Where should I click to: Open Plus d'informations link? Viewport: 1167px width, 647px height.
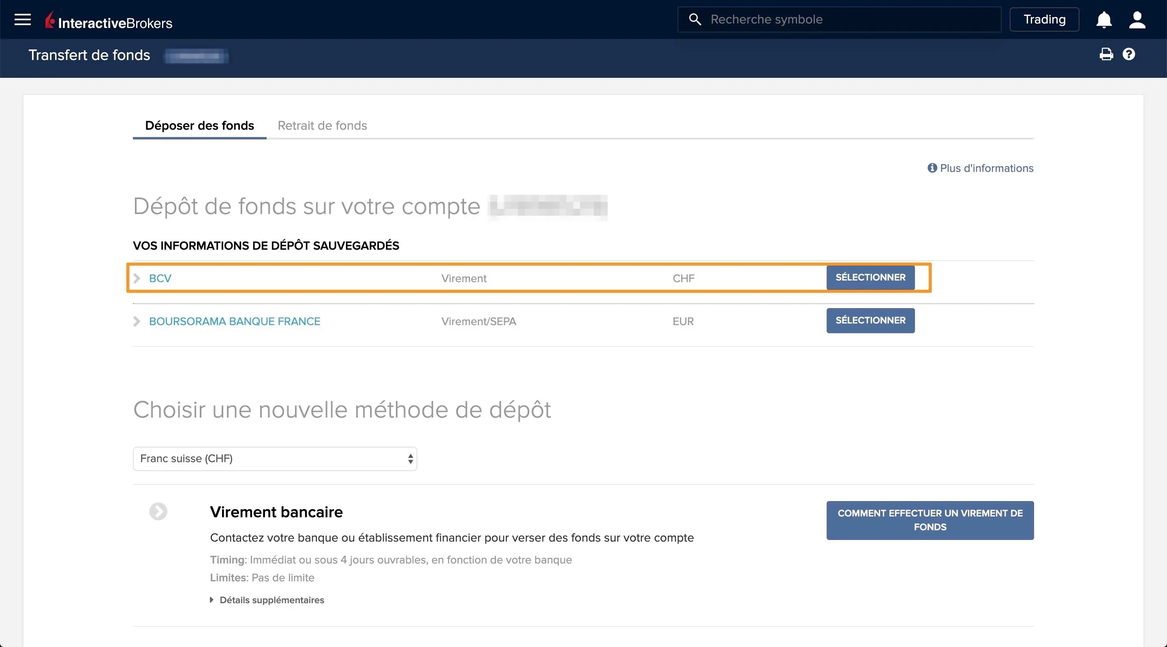(x=987, y=168)
